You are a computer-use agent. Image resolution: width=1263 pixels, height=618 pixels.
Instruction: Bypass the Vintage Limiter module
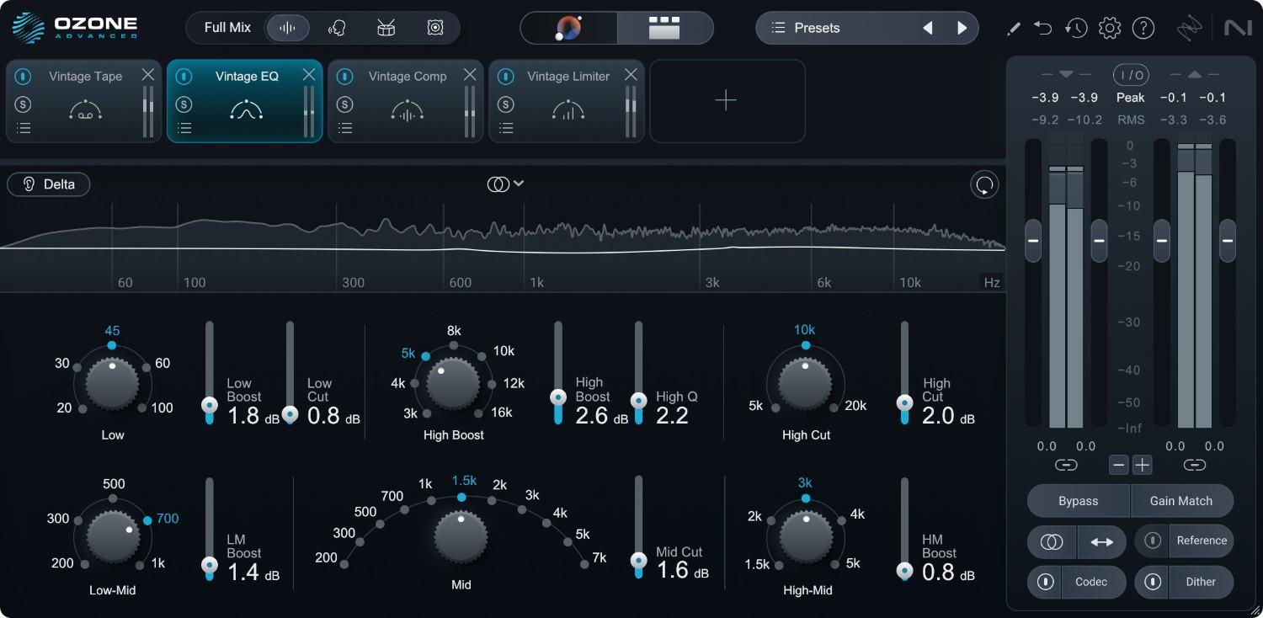(x=506, y=76)
